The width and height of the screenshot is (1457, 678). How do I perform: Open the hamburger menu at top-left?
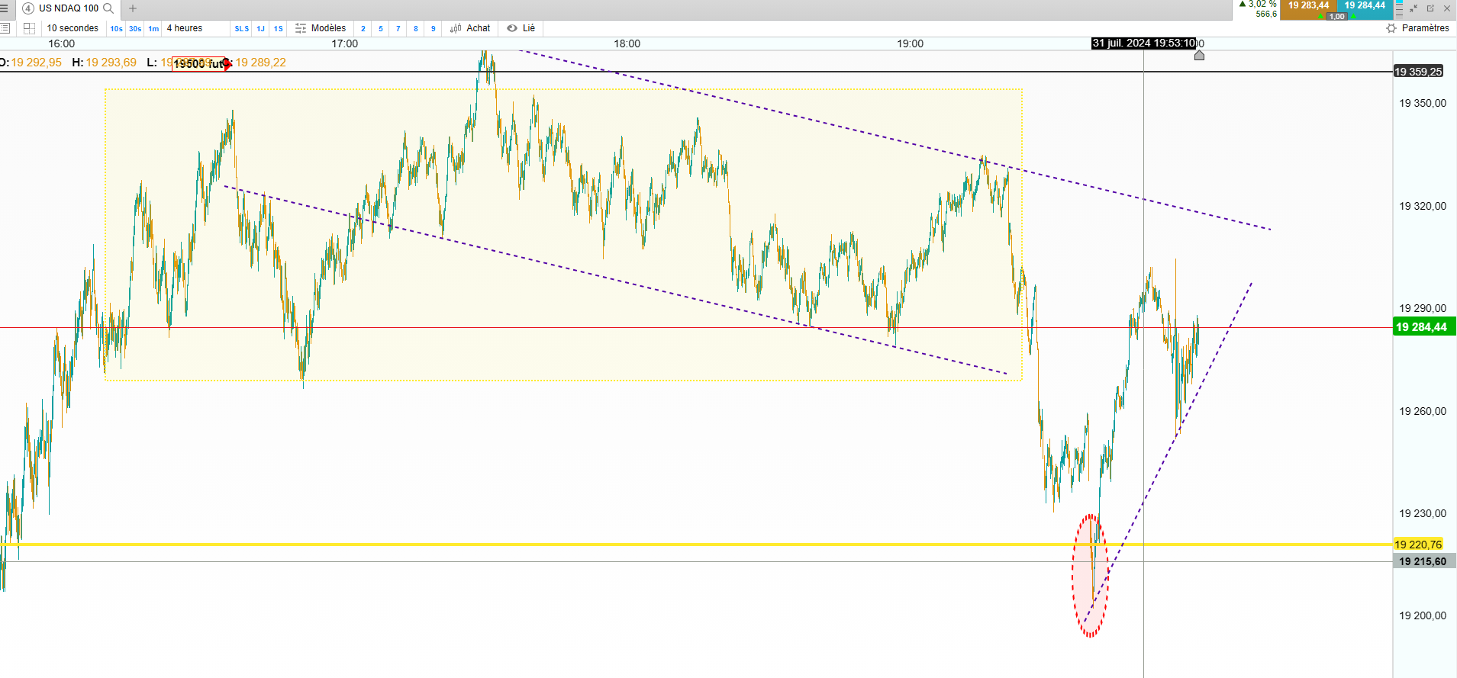pyautogui.click(x=4, y=8)
